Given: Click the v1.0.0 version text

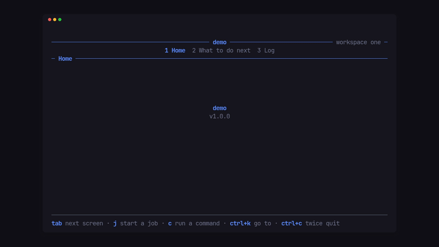Looking at the screenshot, I should point(219,116).
